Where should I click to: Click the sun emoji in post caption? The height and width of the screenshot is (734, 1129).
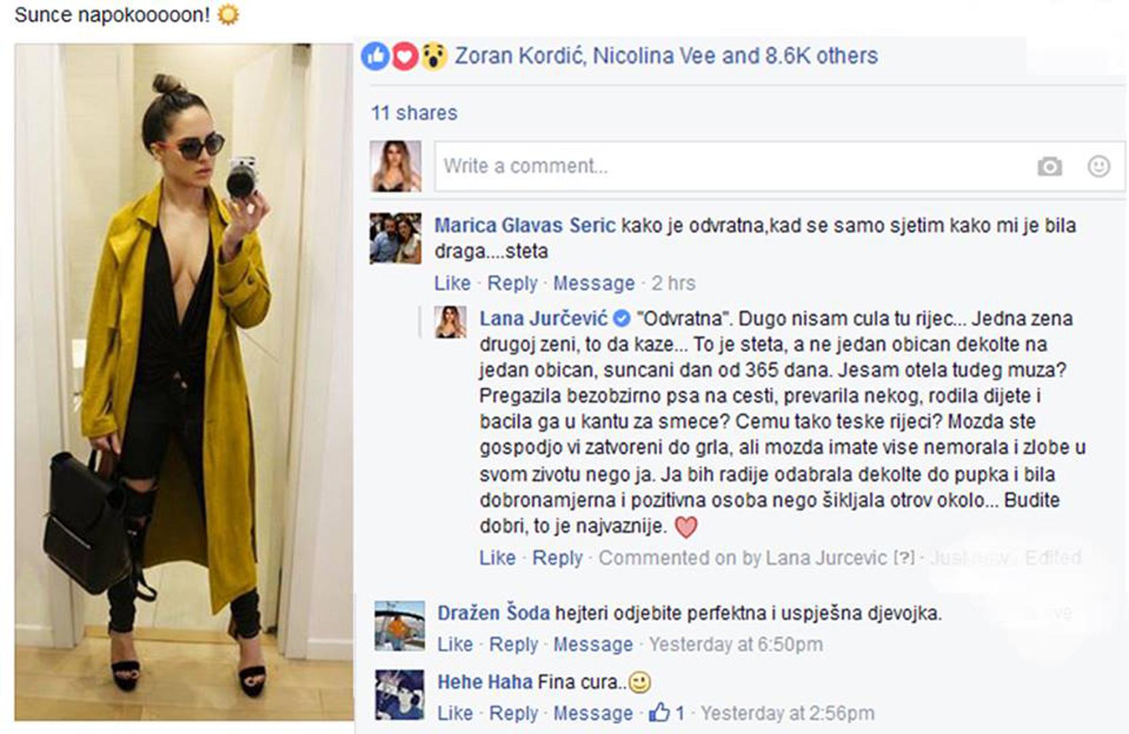coord(228,14)
